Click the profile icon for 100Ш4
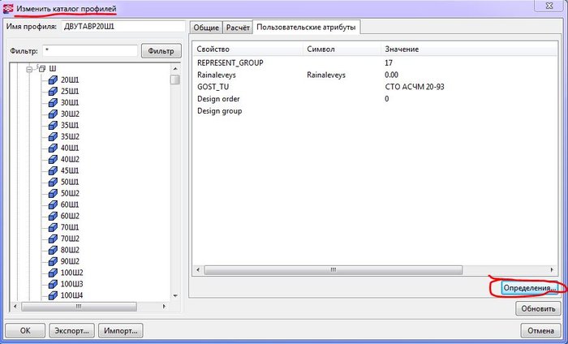The height and width of the screenshot is (344, 568). pos(53,295)
